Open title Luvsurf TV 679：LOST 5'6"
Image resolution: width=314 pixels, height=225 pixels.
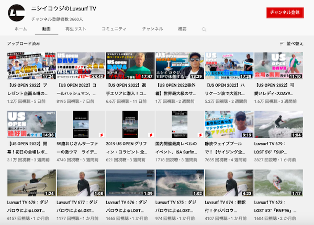point(271,148)
